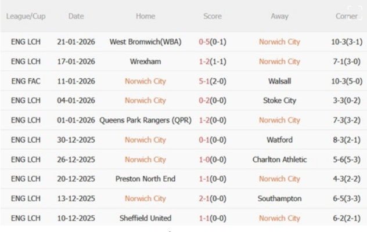Click the ENG FAC league label
Screen dimensions: 367x232
26,81
